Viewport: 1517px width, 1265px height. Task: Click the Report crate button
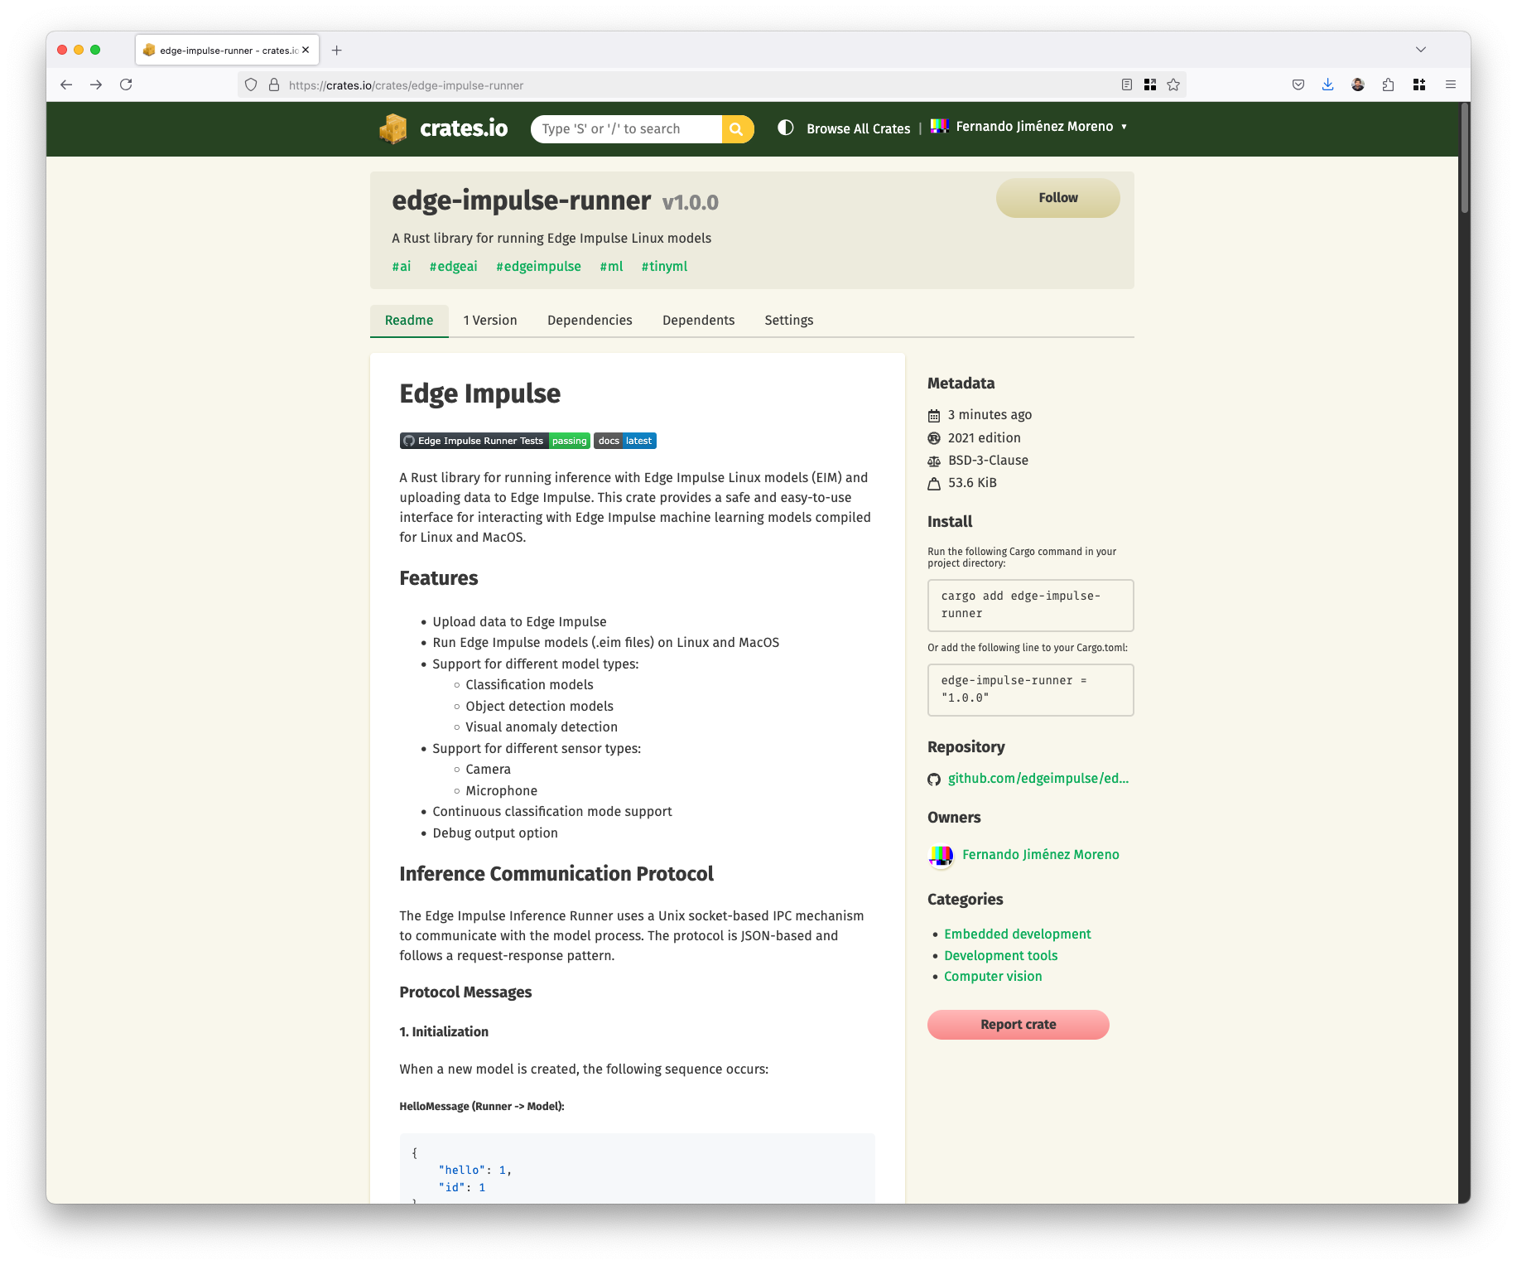tap(1019, 1025)
